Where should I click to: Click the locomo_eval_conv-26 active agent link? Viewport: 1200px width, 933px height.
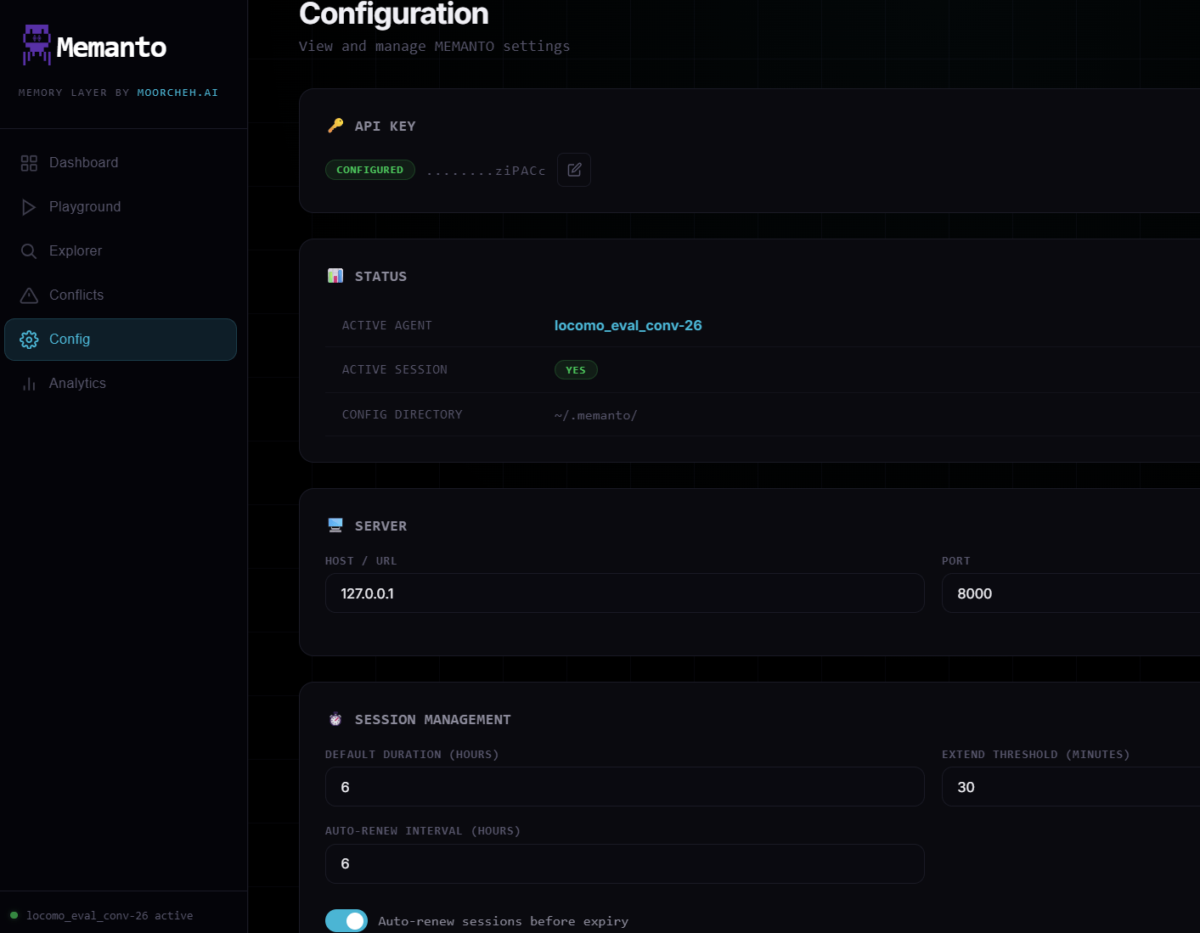[628, 325]
